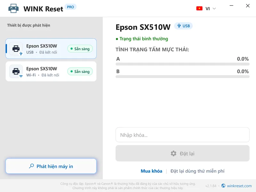Click the 0.0% value for pad A
The width and height of the screenshot is (256, 192).
(x=243, y=59)
